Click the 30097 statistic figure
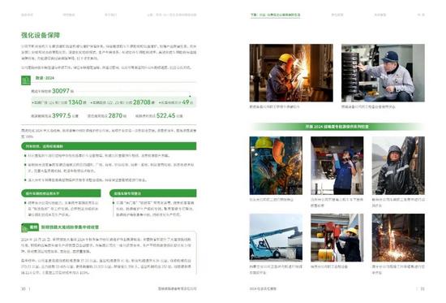446x303 pixels. [x=61, y=91]
